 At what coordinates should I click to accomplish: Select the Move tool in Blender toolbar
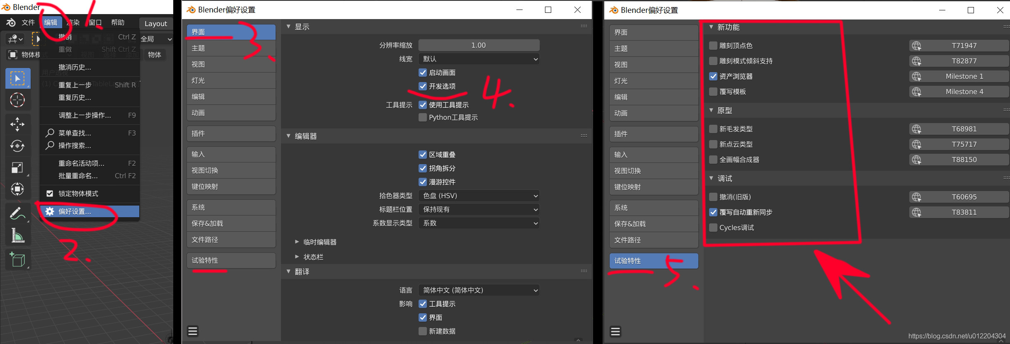point(18,124)
